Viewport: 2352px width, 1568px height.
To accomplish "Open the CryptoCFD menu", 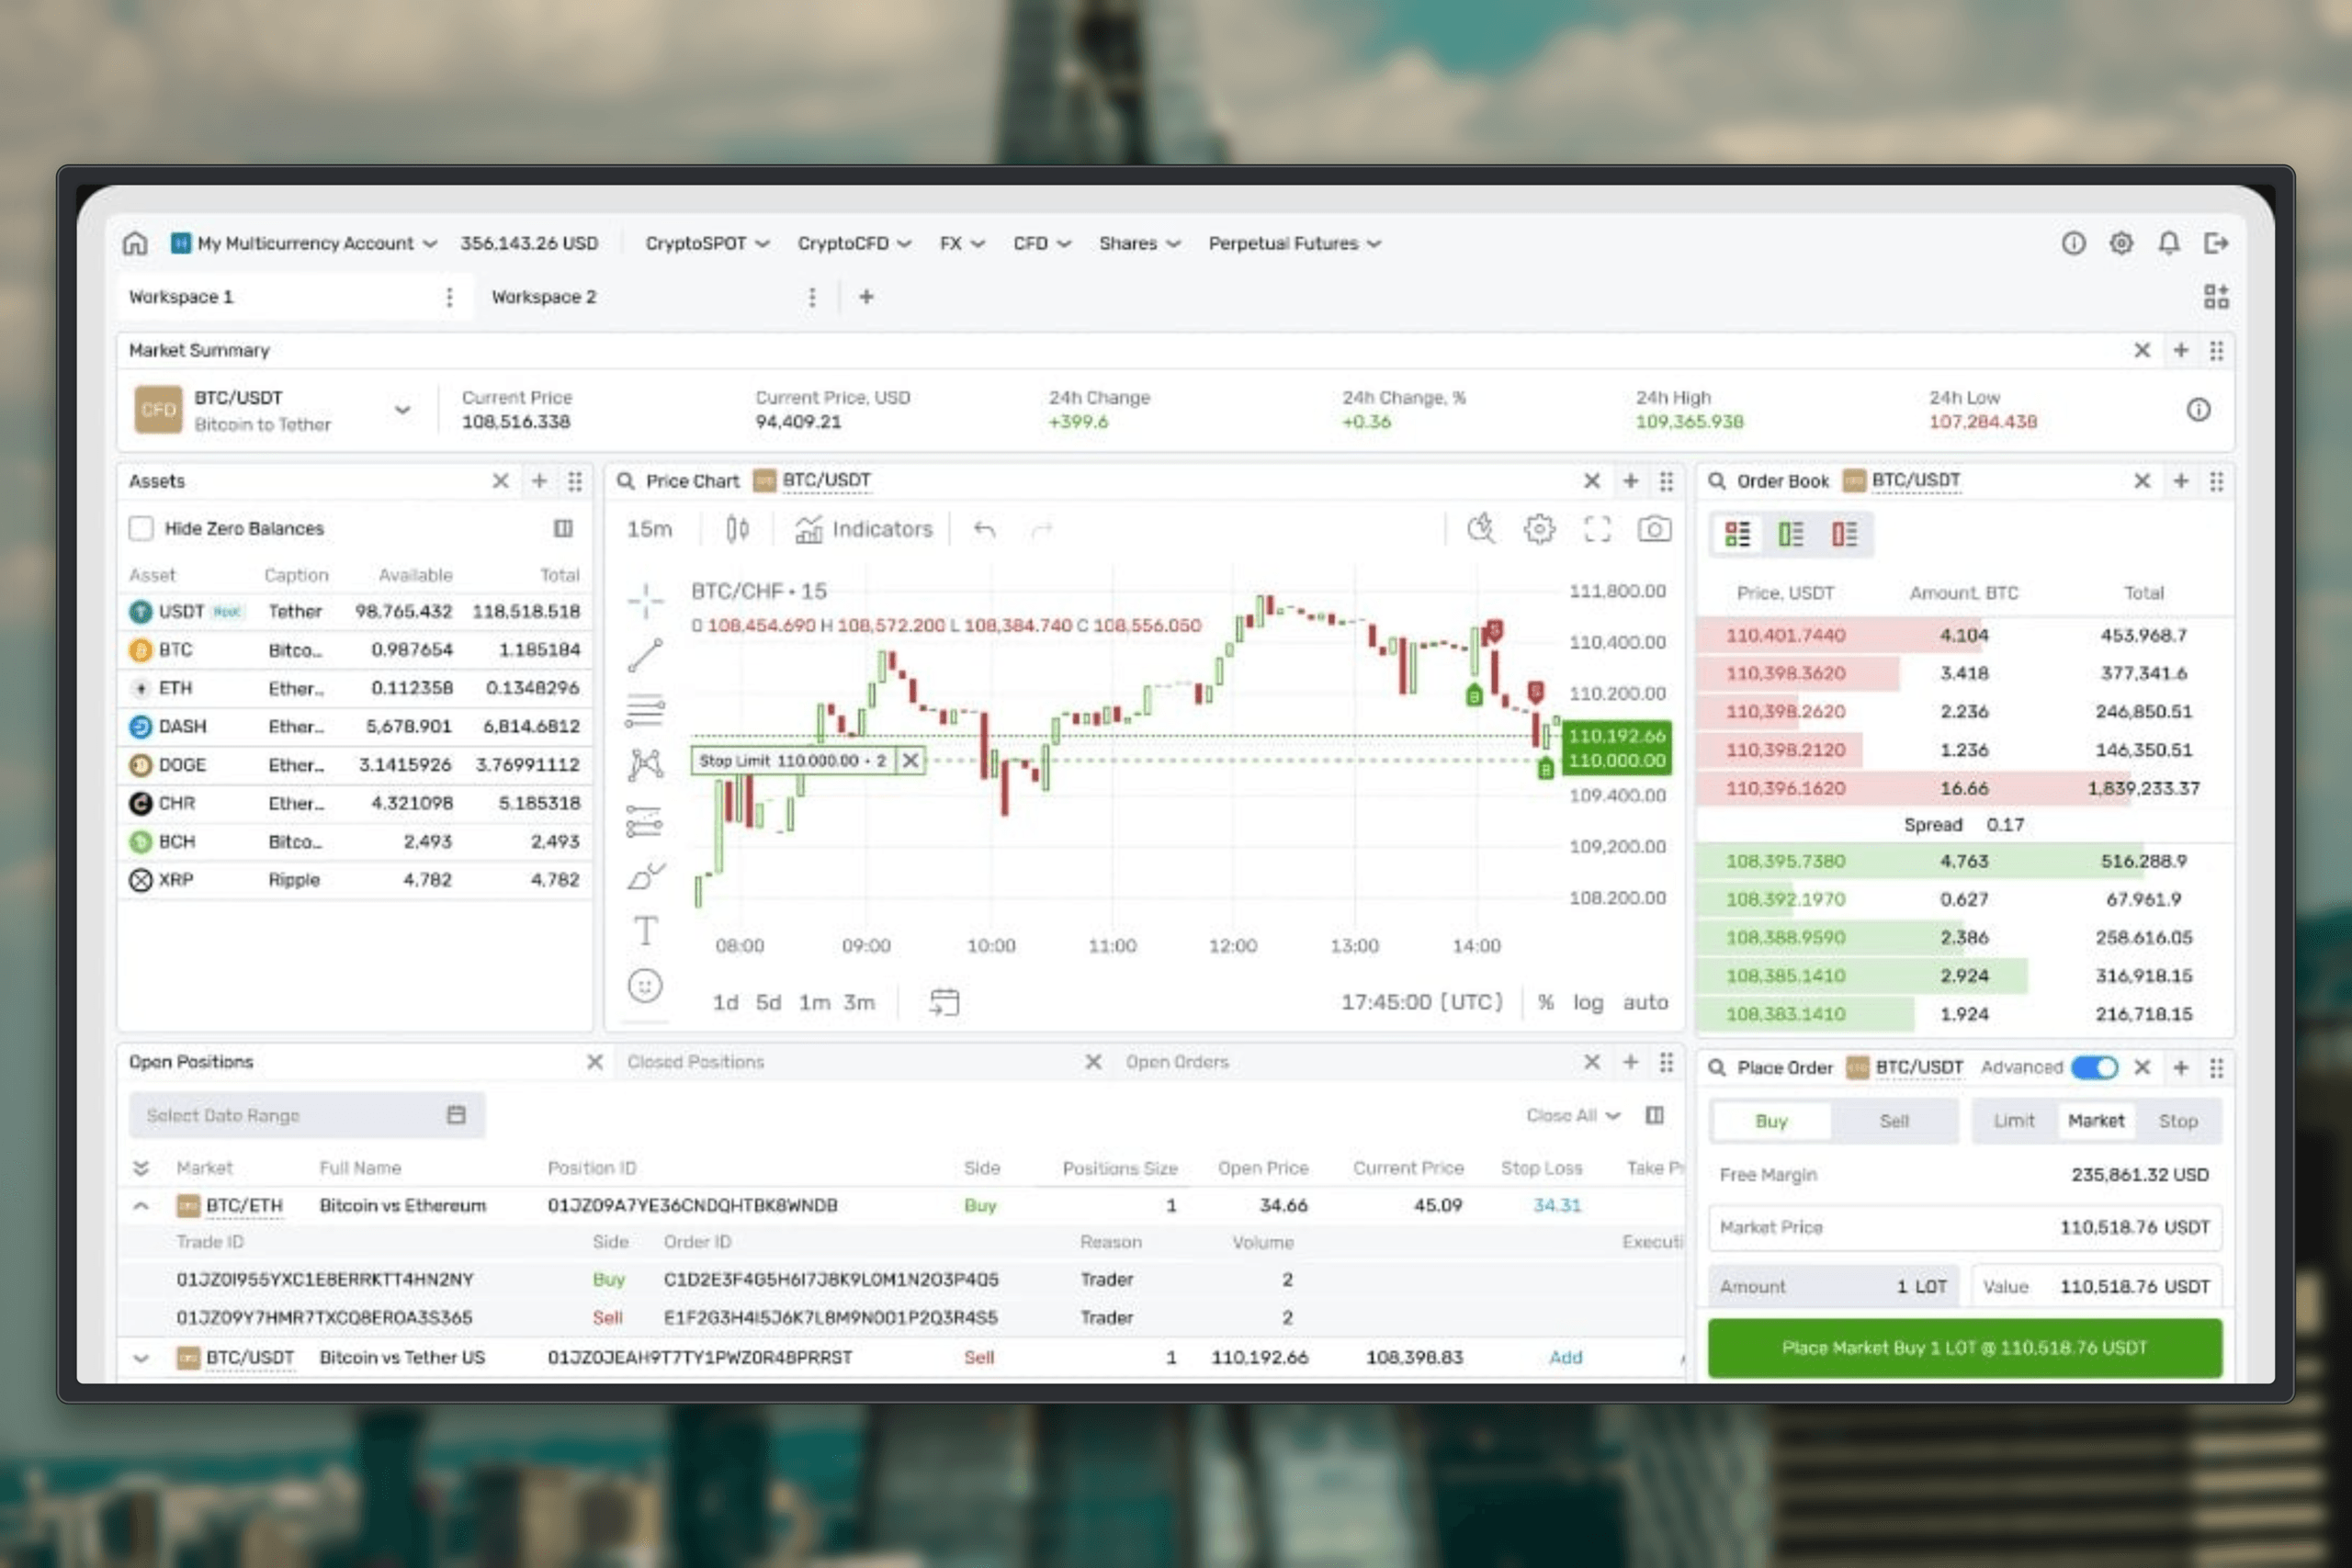I will point(854,243).
